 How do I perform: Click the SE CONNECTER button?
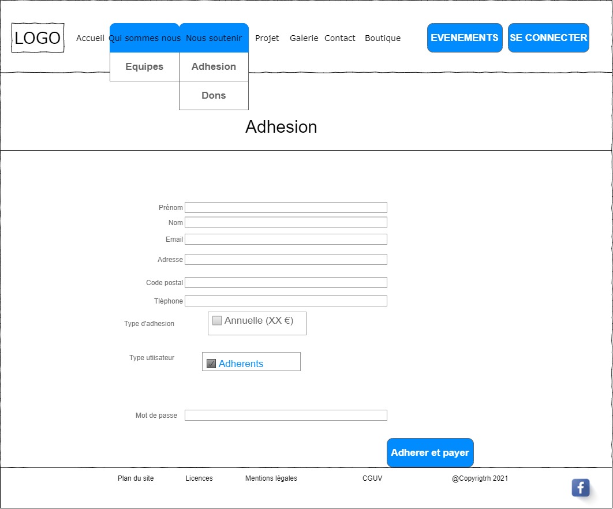548,38
